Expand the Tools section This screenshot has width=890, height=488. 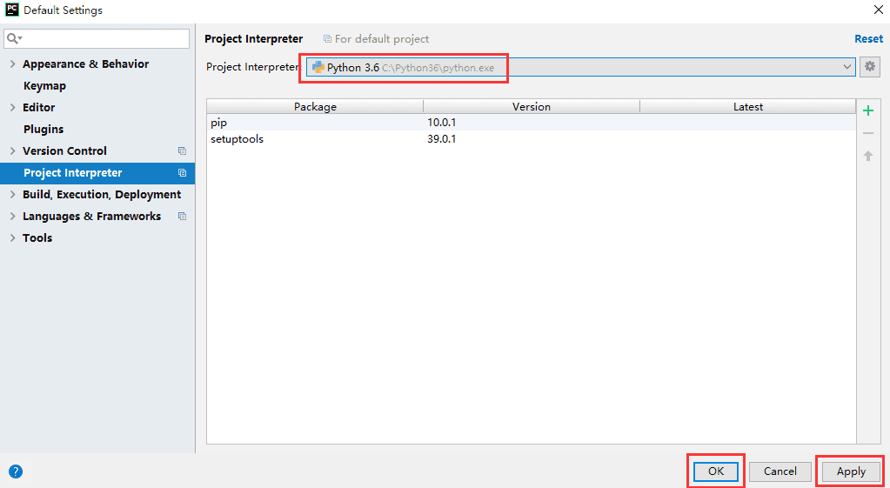(x=12, y=237)
